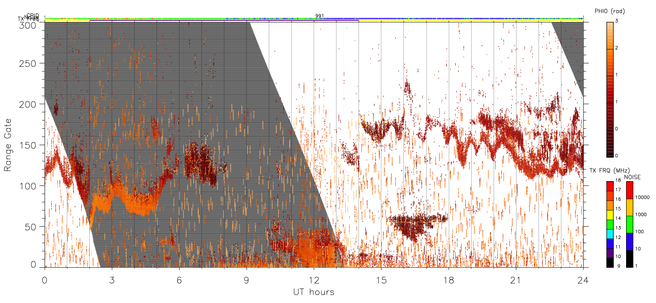Click the yellow TX FRQ swatch for 14–15 MHz
Screen dimensions: 656x303
tap(610, 215)
